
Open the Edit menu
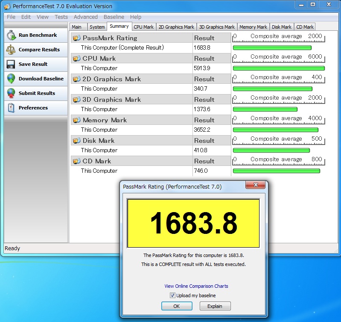click(26, 17)
